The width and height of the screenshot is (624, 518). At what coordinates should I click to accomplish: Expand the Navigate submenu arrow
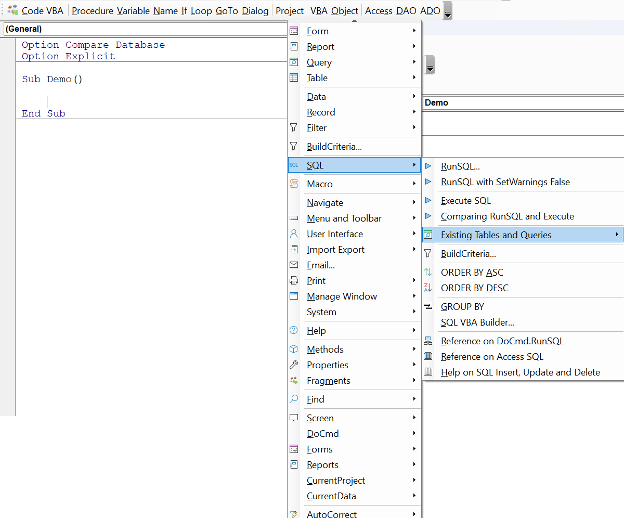[414, 203]
